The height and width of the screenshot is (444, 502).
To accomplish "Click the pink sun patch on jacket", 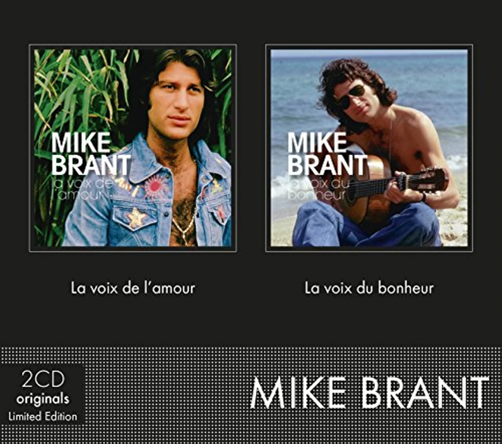I will [x=155, y=186].
